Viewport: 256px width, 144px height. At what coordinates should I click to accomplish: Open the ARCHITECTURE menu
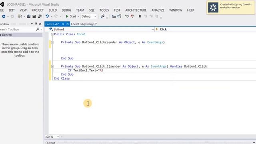(136, 10)
